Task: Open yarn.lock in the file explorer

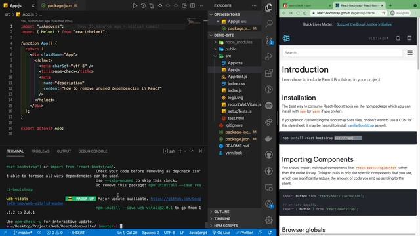Action: [234, 153]
